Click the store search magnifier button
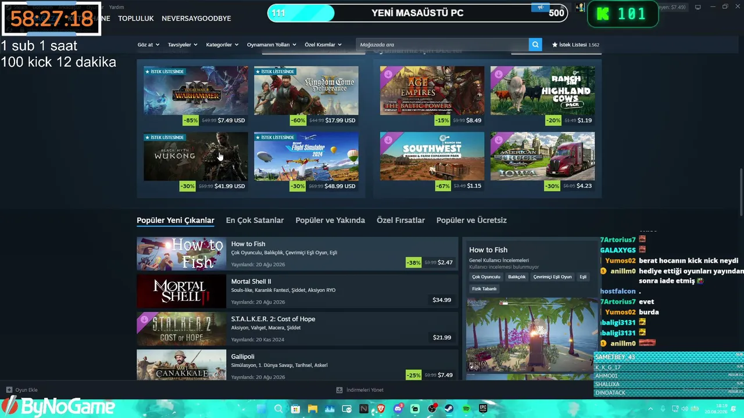Image resolution: width=744 pixels, height=418 pixels. [535, 45]
